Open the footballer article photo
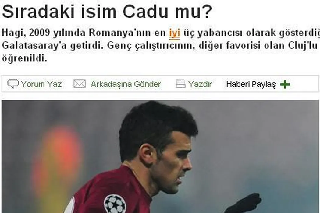This screenshot has height=213, width=320. [160, 156]
